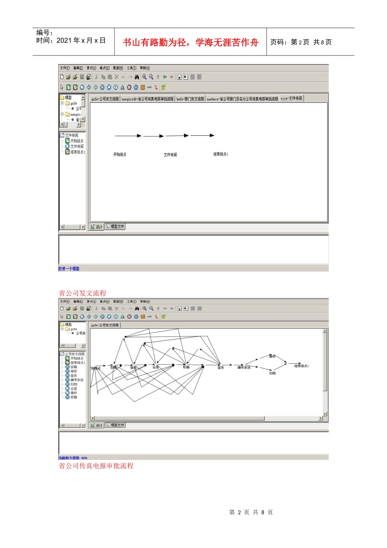Click teal left arrow in 文件传阅 window
Image resolution: width=387 pixels, height=548 pixels.
(x=165, y=77)
